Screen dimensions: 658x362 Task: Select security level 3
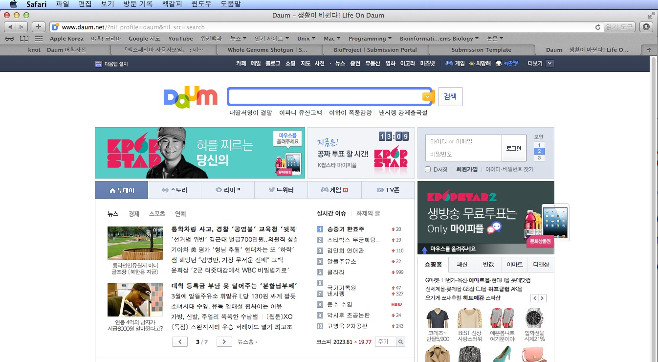(x=539, y=158)
